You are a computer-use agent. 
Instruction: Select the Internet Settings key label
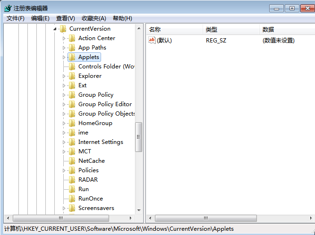click(101, 142)
